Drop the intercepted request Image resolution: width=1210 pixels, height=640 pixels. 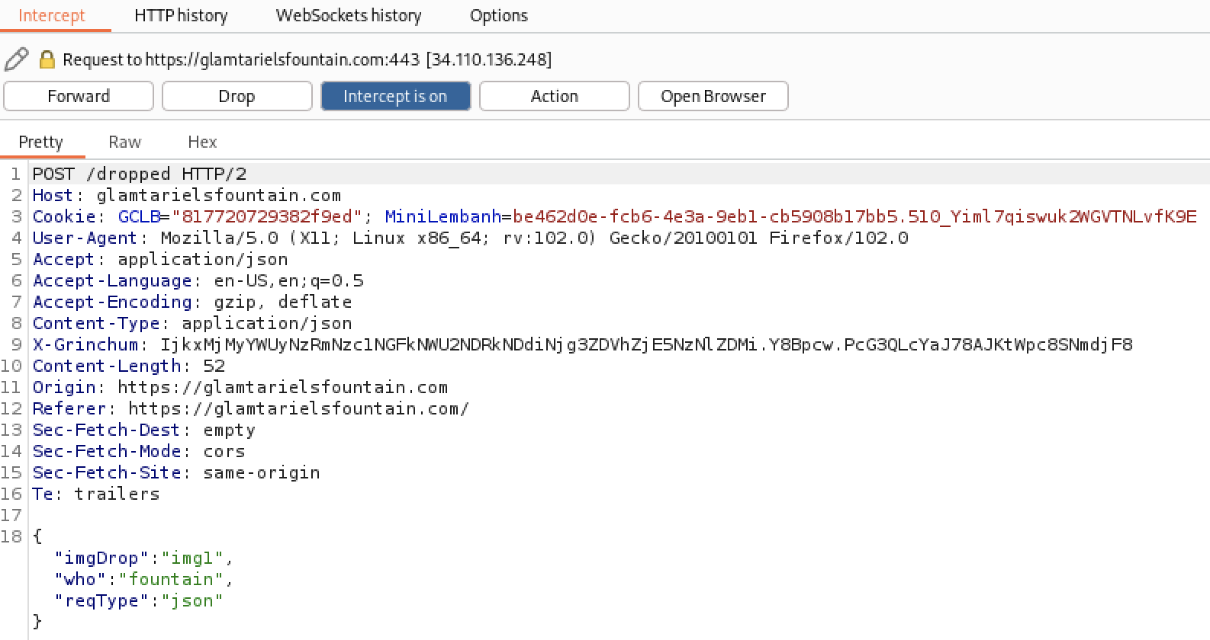pos(237,96)
